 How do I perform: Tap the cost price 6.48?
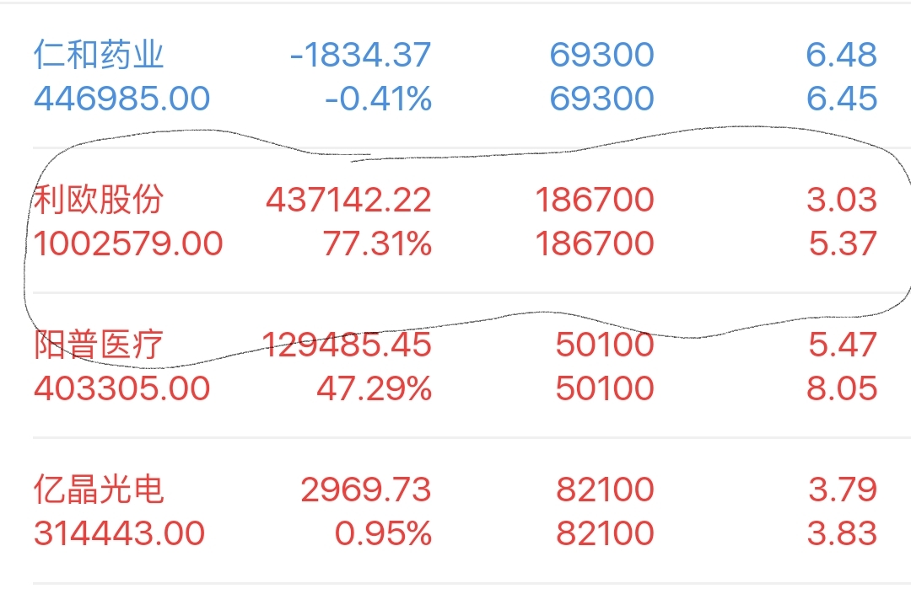click(x=841, y=55)
